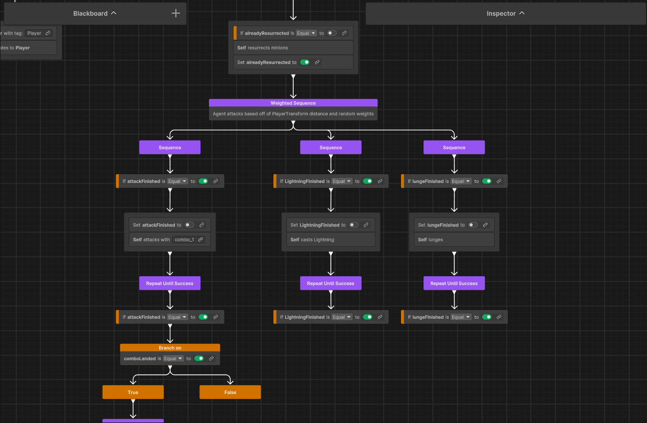Click link icon in LightningFinished condition node
Image resolution: width=647 pixels, height=423 pixels.
381,181
